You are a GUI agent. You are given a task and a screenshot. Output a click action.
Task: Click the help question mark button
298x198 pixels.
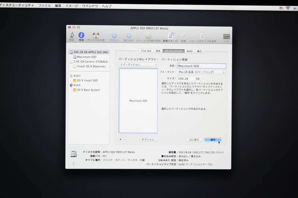coord(73,163)
